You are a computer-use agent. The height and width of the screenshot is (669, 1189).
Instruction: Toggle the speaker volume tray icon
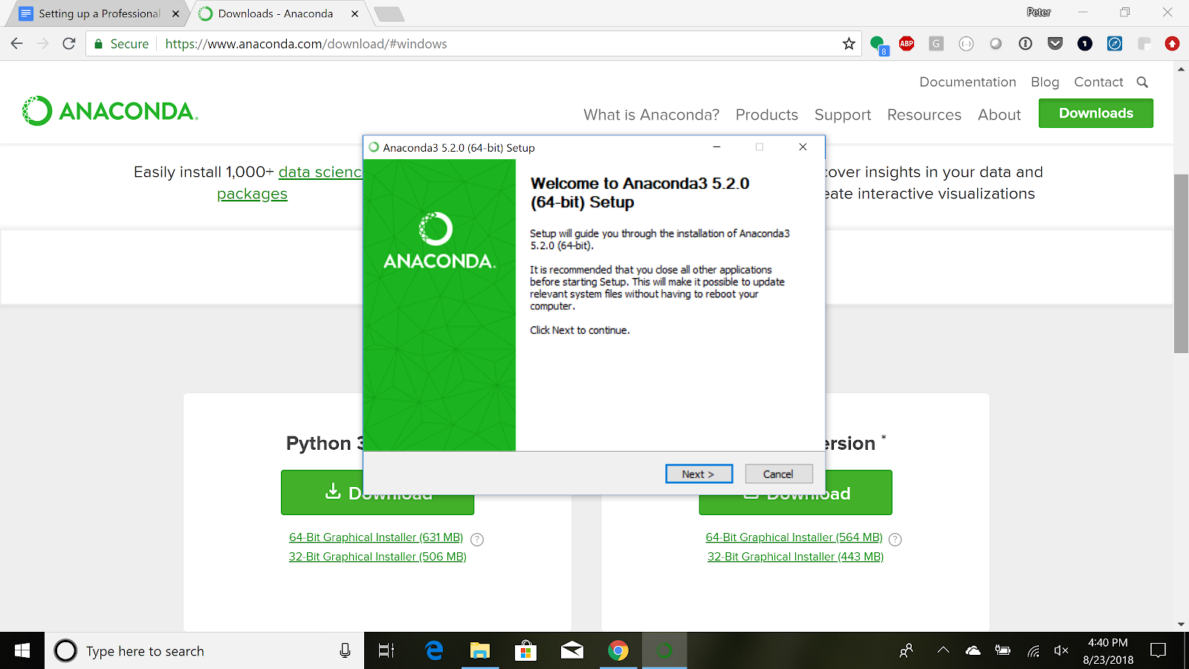pos(1061,651)
